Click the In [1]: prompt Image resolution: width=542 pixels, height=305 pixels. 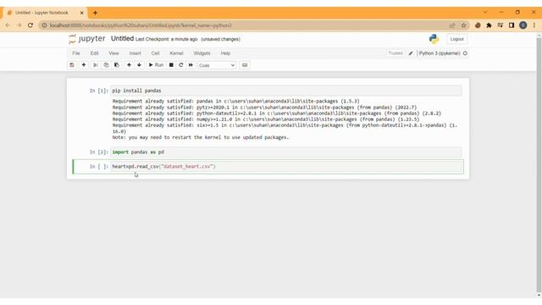pos(98,91)
